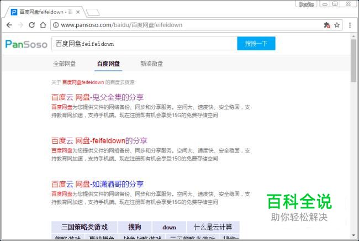This screenshot has height=241, width=359.
Task: Click the Dusite profile button in title bar
Action: [x=307, y=4]
